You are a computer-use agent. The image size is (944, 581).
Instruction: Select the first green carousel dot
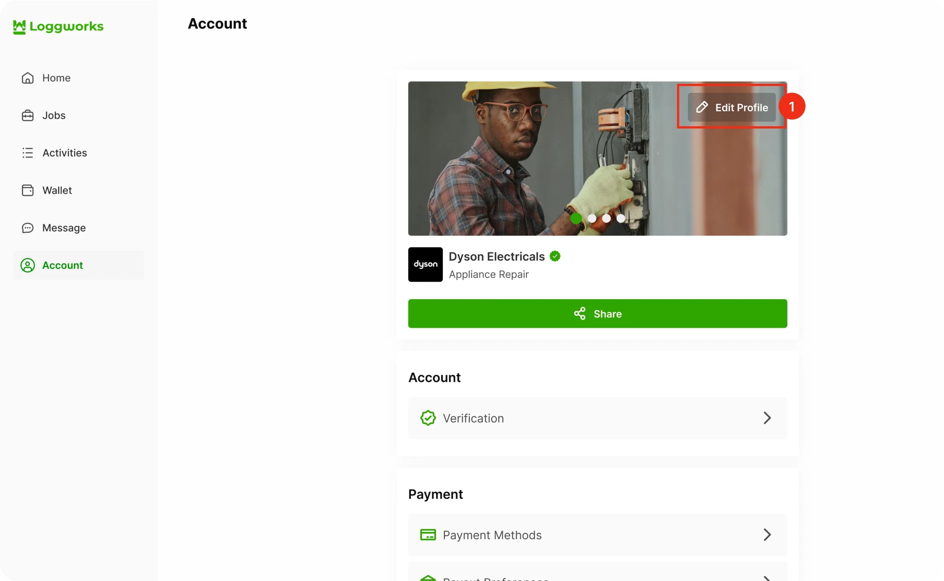coord(576,218)
